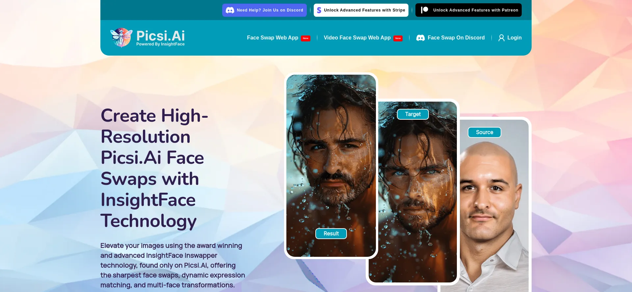This screenshot has width=632, height=292.
Task: Click the Discord icon beside Face Swap On Discord
Action: [420, 38]
